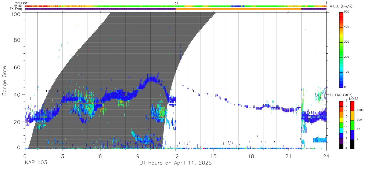Click the '15' hour tick on the time axis
The image size is (367, 169).
[213, 156]
